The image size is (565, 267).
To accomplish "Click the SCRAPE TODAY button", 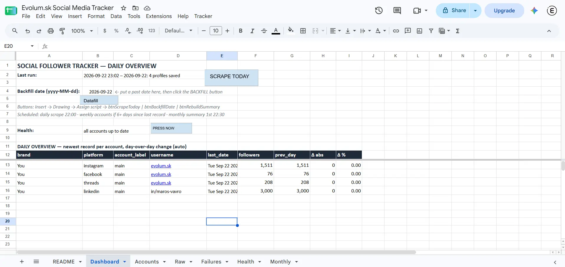I will coord(231,78).
